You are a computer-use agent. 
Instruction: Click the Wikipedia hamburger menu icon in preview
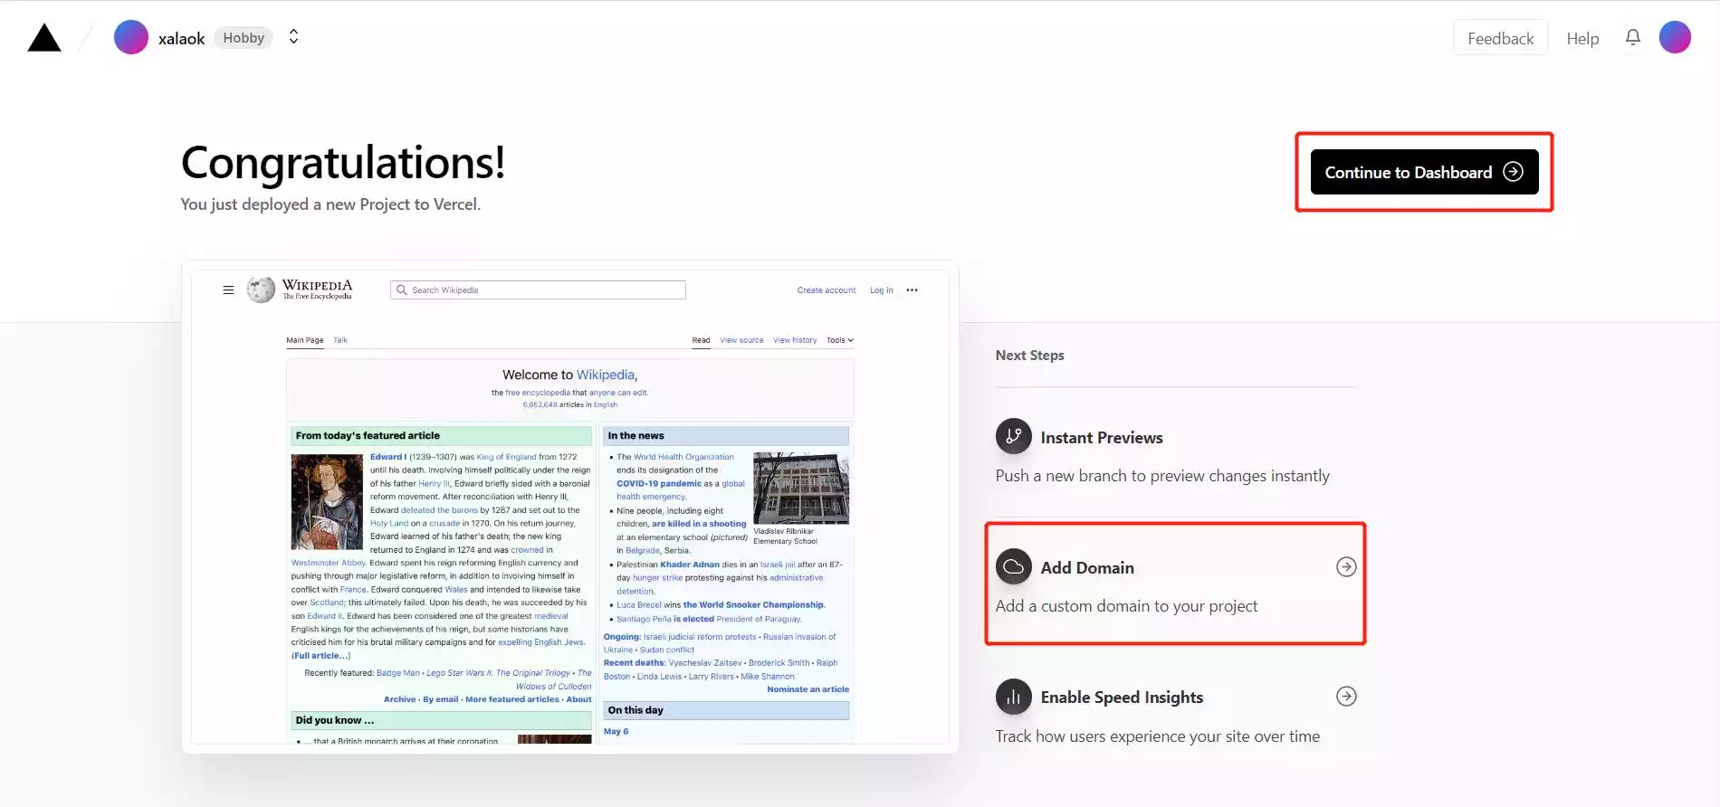pyautogui.click(x=228, y=290)
